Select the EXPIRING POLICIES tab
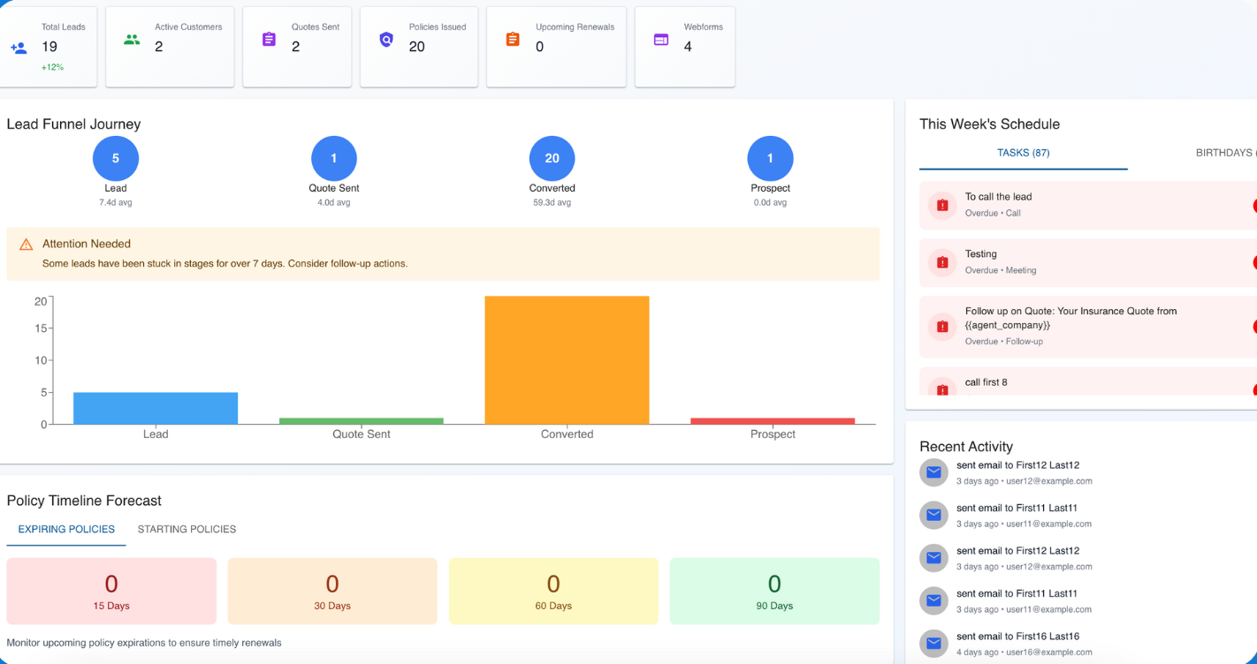Viewport: 1257px width, 664px height. tap(65, 529)
